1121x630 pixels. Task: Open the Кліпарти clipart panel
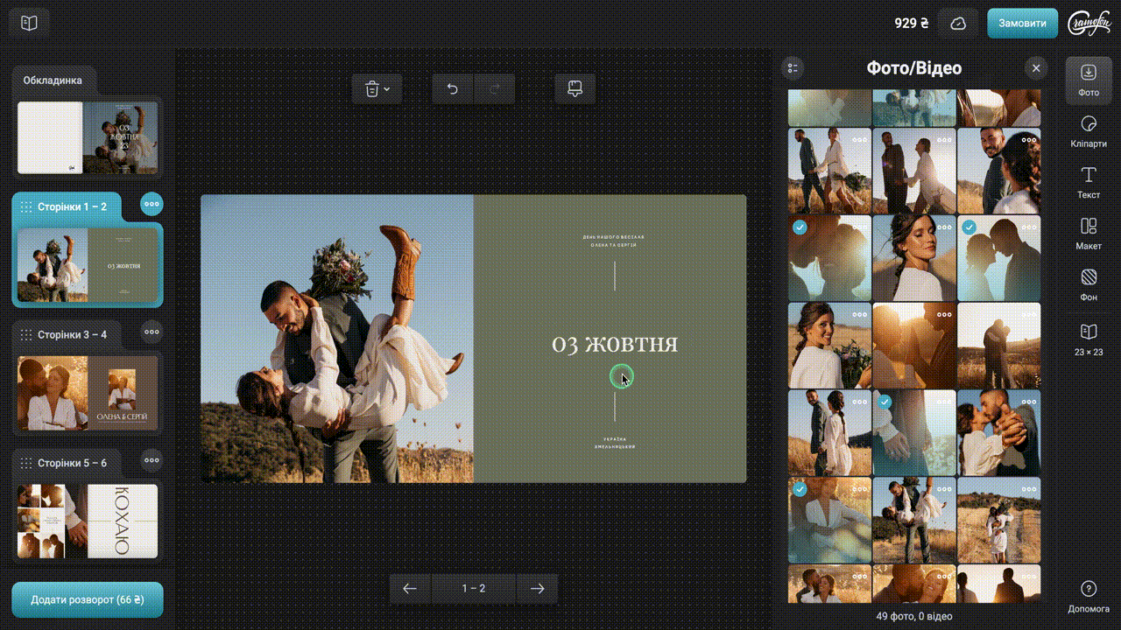point(1088,129)
